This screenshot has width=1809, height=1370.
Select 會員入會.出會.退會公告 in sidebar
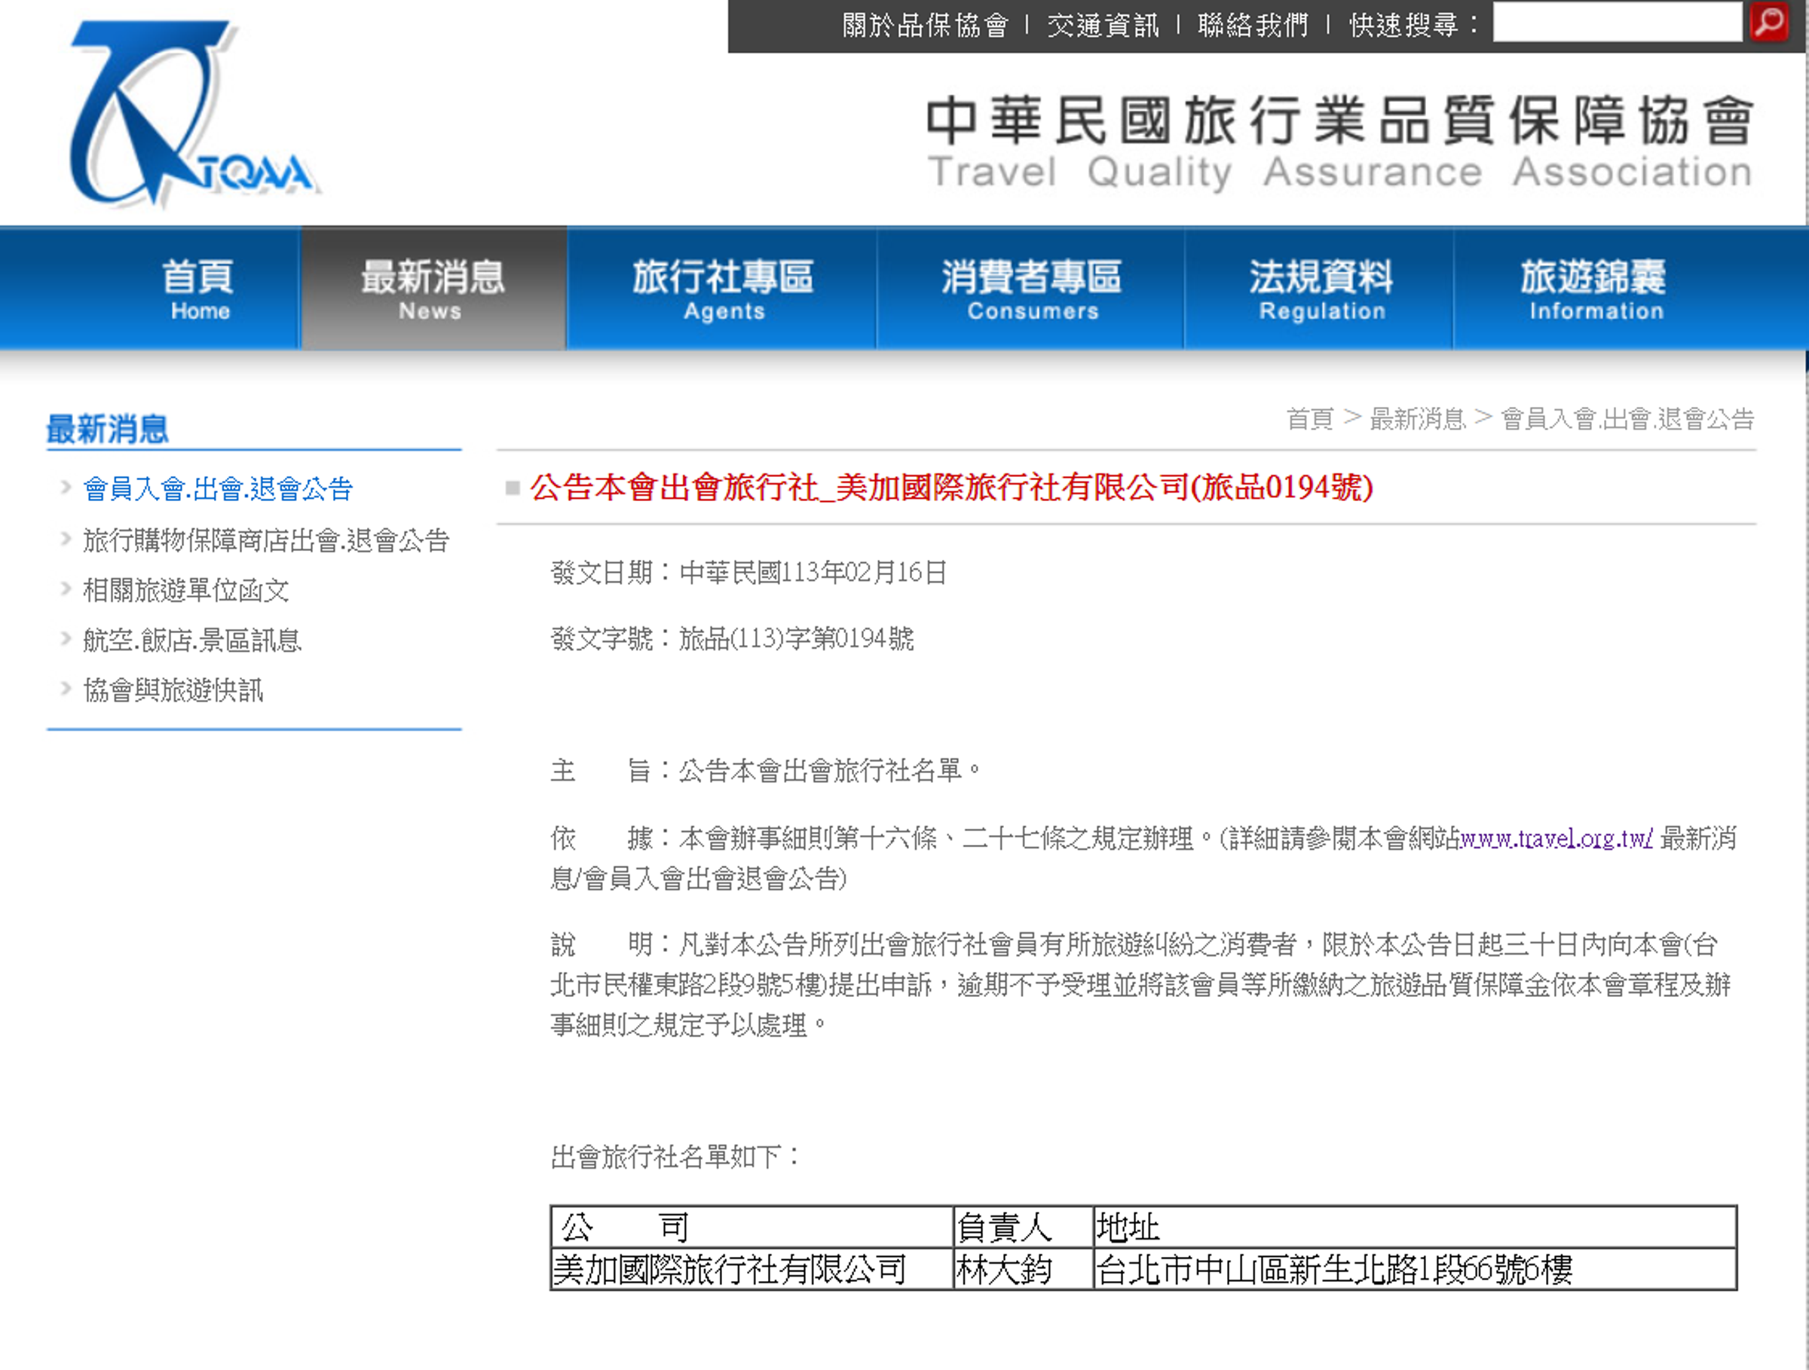coord(218,489)
